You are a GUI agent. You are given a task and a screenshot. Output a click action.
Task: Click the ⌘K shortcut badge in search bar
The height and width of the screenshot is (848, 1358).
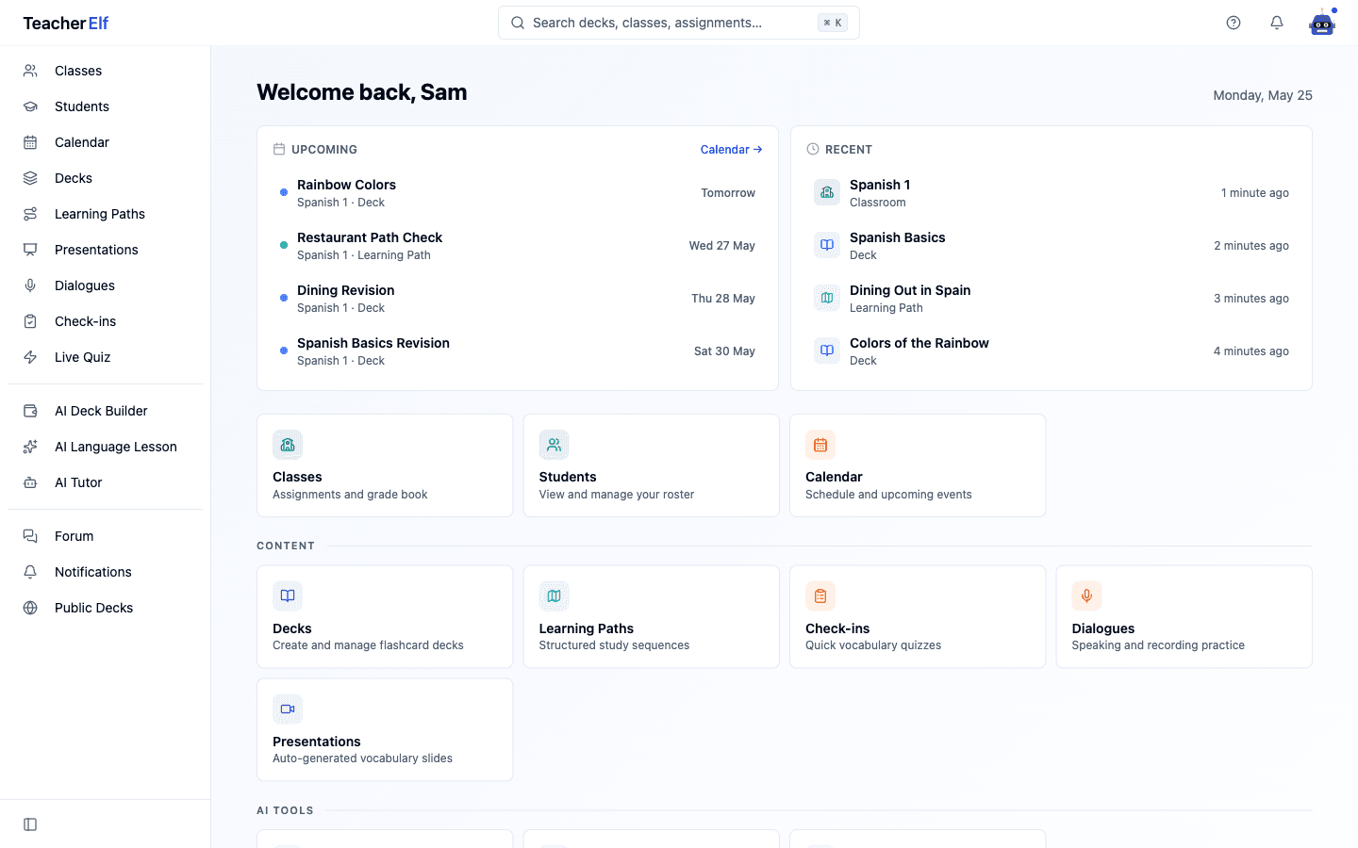click(x=833, y=23)
